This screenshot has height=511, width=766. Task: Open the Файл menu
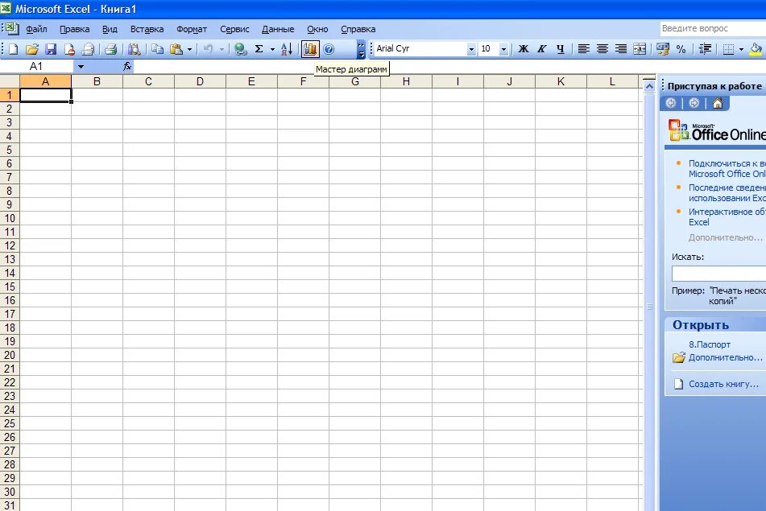pos(36,29)
